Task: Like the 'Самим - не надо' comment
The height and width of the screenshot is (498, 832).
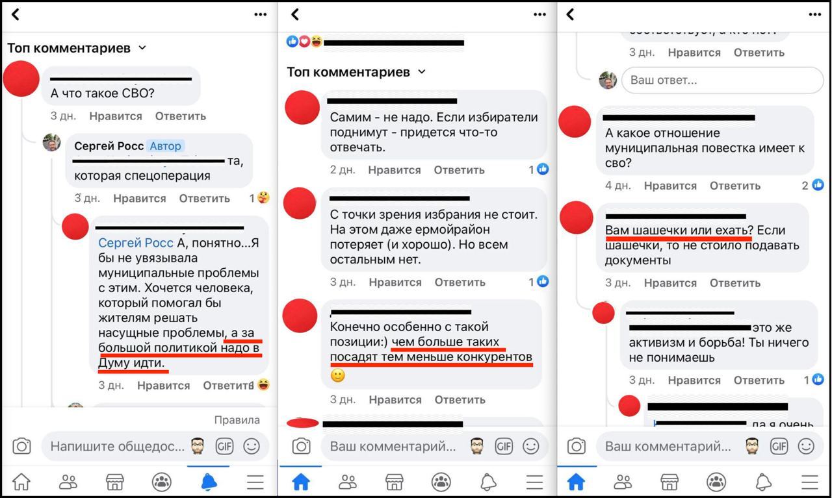Action: point(395,170)
